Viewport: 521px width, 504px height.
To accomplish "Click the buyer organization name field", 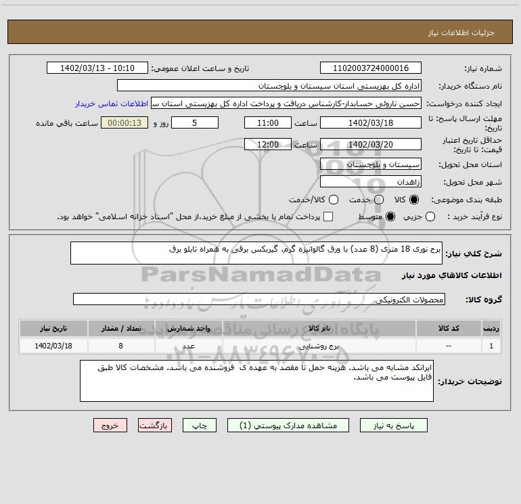I will click(x=269, y=85).
